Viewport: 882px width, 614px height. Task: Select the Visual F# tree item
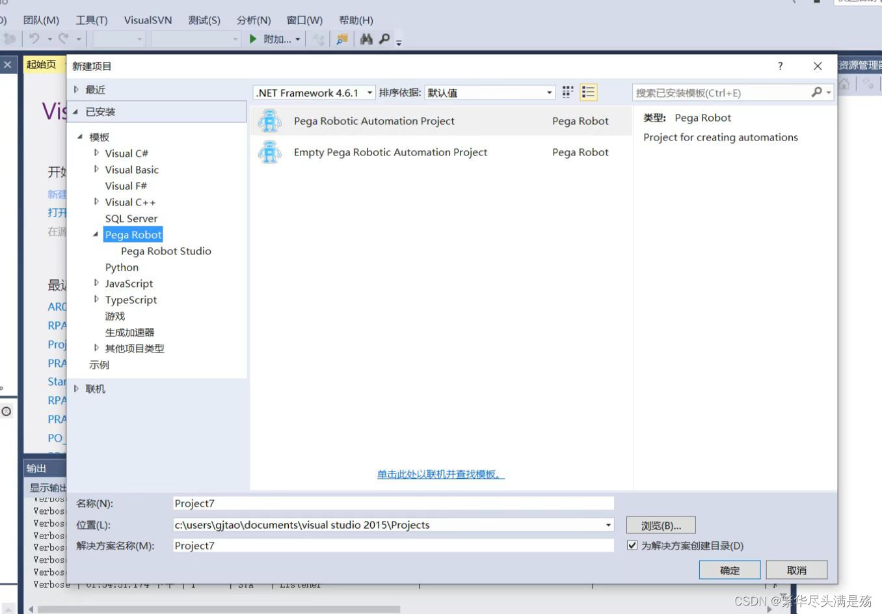(126, 186)
